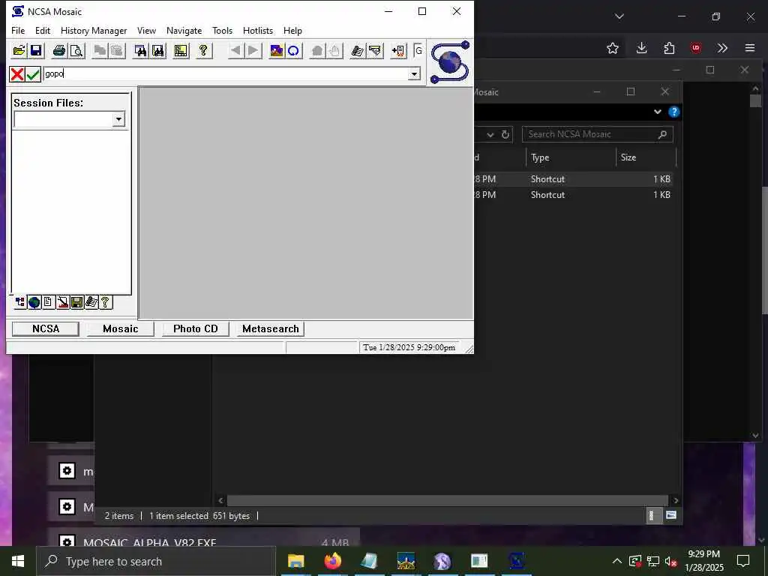This screenshot has width=768, height=576.
Task: Click the Windows Start button
Action: [18, 561]
